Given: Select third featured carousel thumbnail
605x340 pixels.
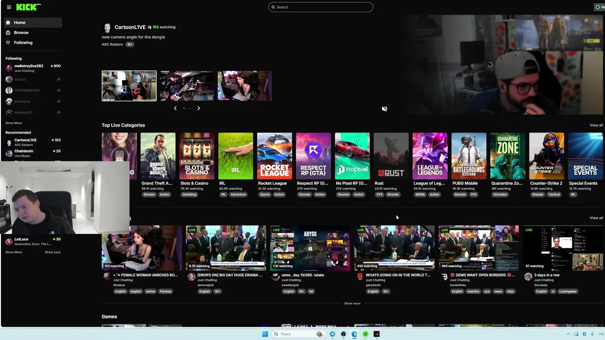Looking at the screenshot, I should pyautogui.click(x=244, y=86).
